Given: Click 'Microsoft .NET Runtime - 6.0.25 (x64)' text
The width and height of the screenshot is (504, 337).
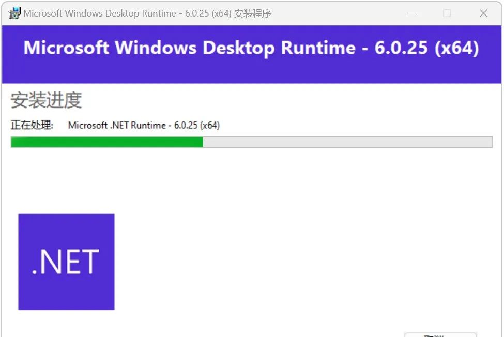Looking at the screenshot, I should [x=144, y=125].
